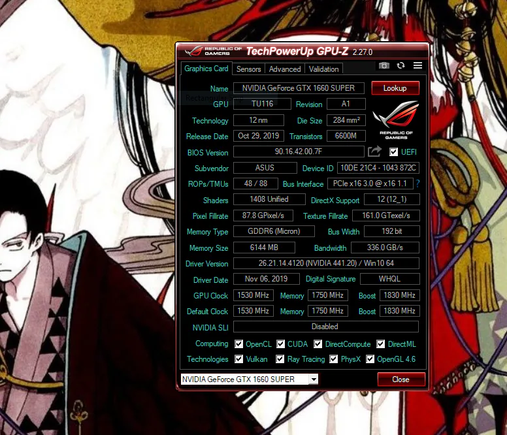Click the BIOS Version field 90.16.42.00.7F

click(299, 152)
